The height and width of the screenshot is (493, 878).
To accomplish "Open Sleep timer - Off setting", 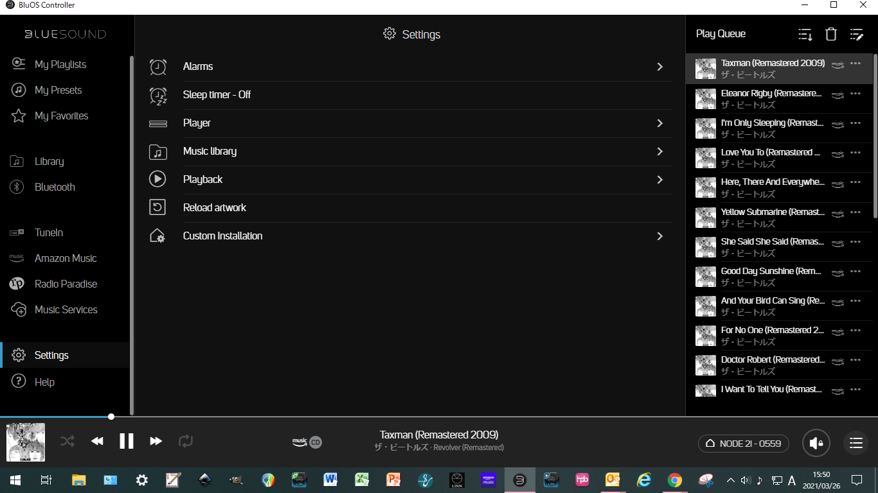I will pos(410,95).
